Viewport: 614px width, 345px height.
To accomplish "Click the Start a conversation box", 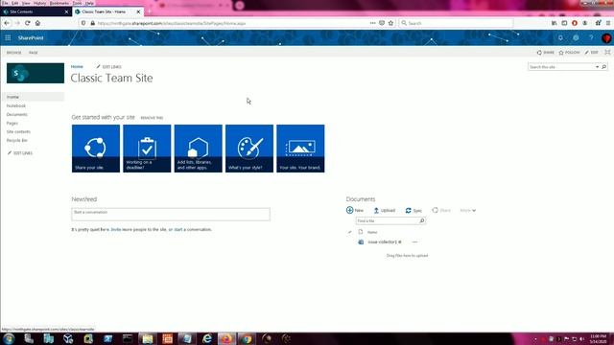I will tap(171, 215).
